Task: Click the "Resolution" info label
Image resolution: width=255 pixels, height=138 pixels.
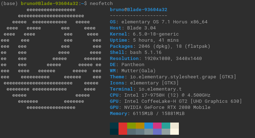Action: point(124,59)
